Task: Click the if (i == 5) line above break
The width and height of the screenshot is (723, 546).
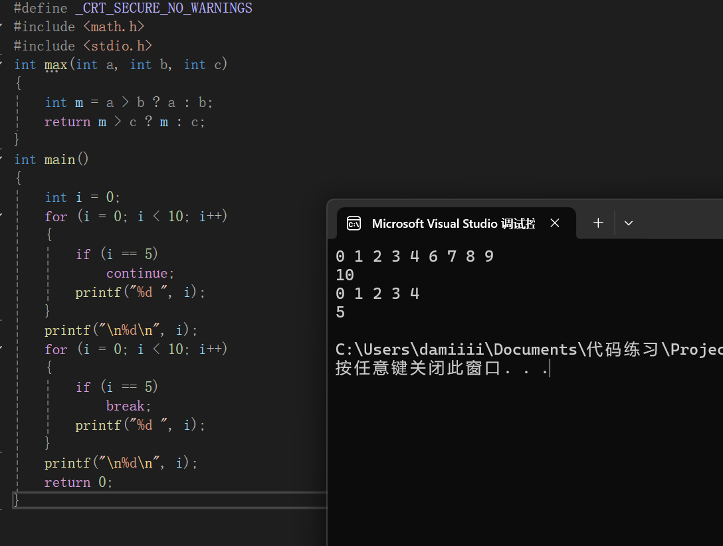Action: point(117,387)
